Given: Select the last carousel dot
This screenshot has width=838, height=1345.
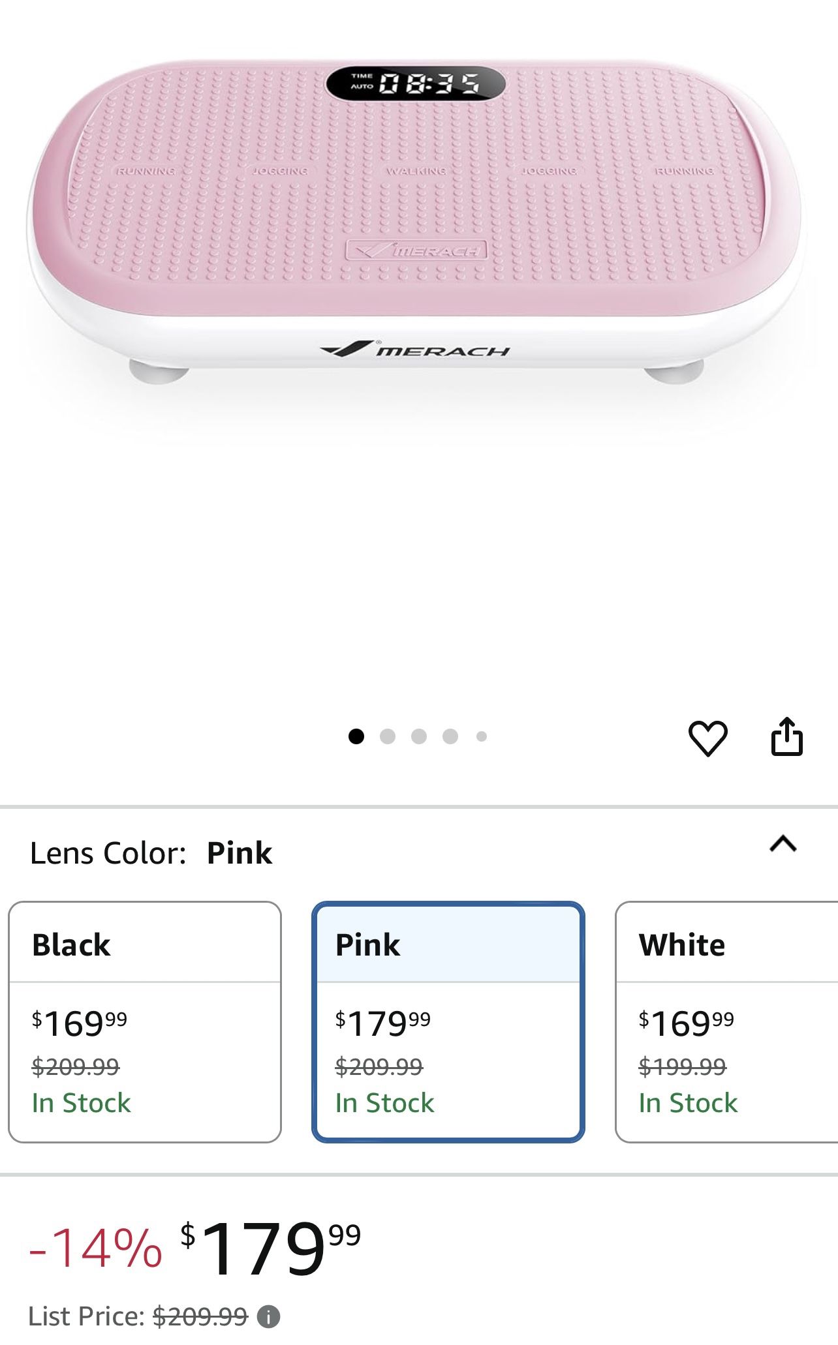Looking at the screenshot, I should click(x=481, y=736).
